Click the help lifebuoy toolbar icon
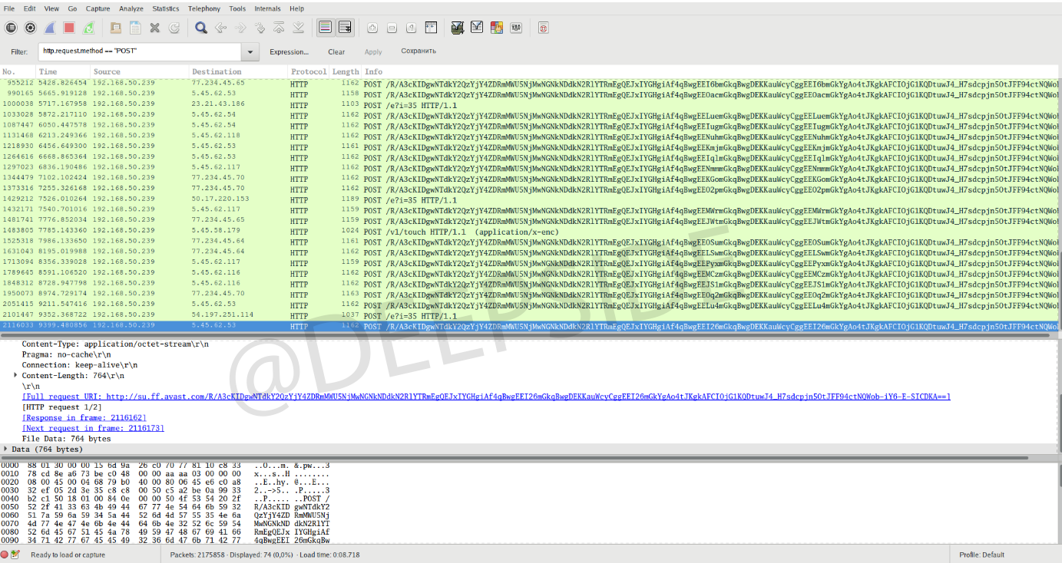Screen dimensions: 1062x563 click(x=544, y=28)
